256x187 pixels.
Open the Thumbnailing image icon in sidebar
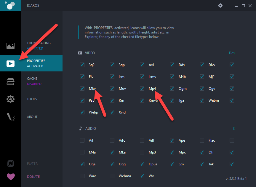click(10, 46)
